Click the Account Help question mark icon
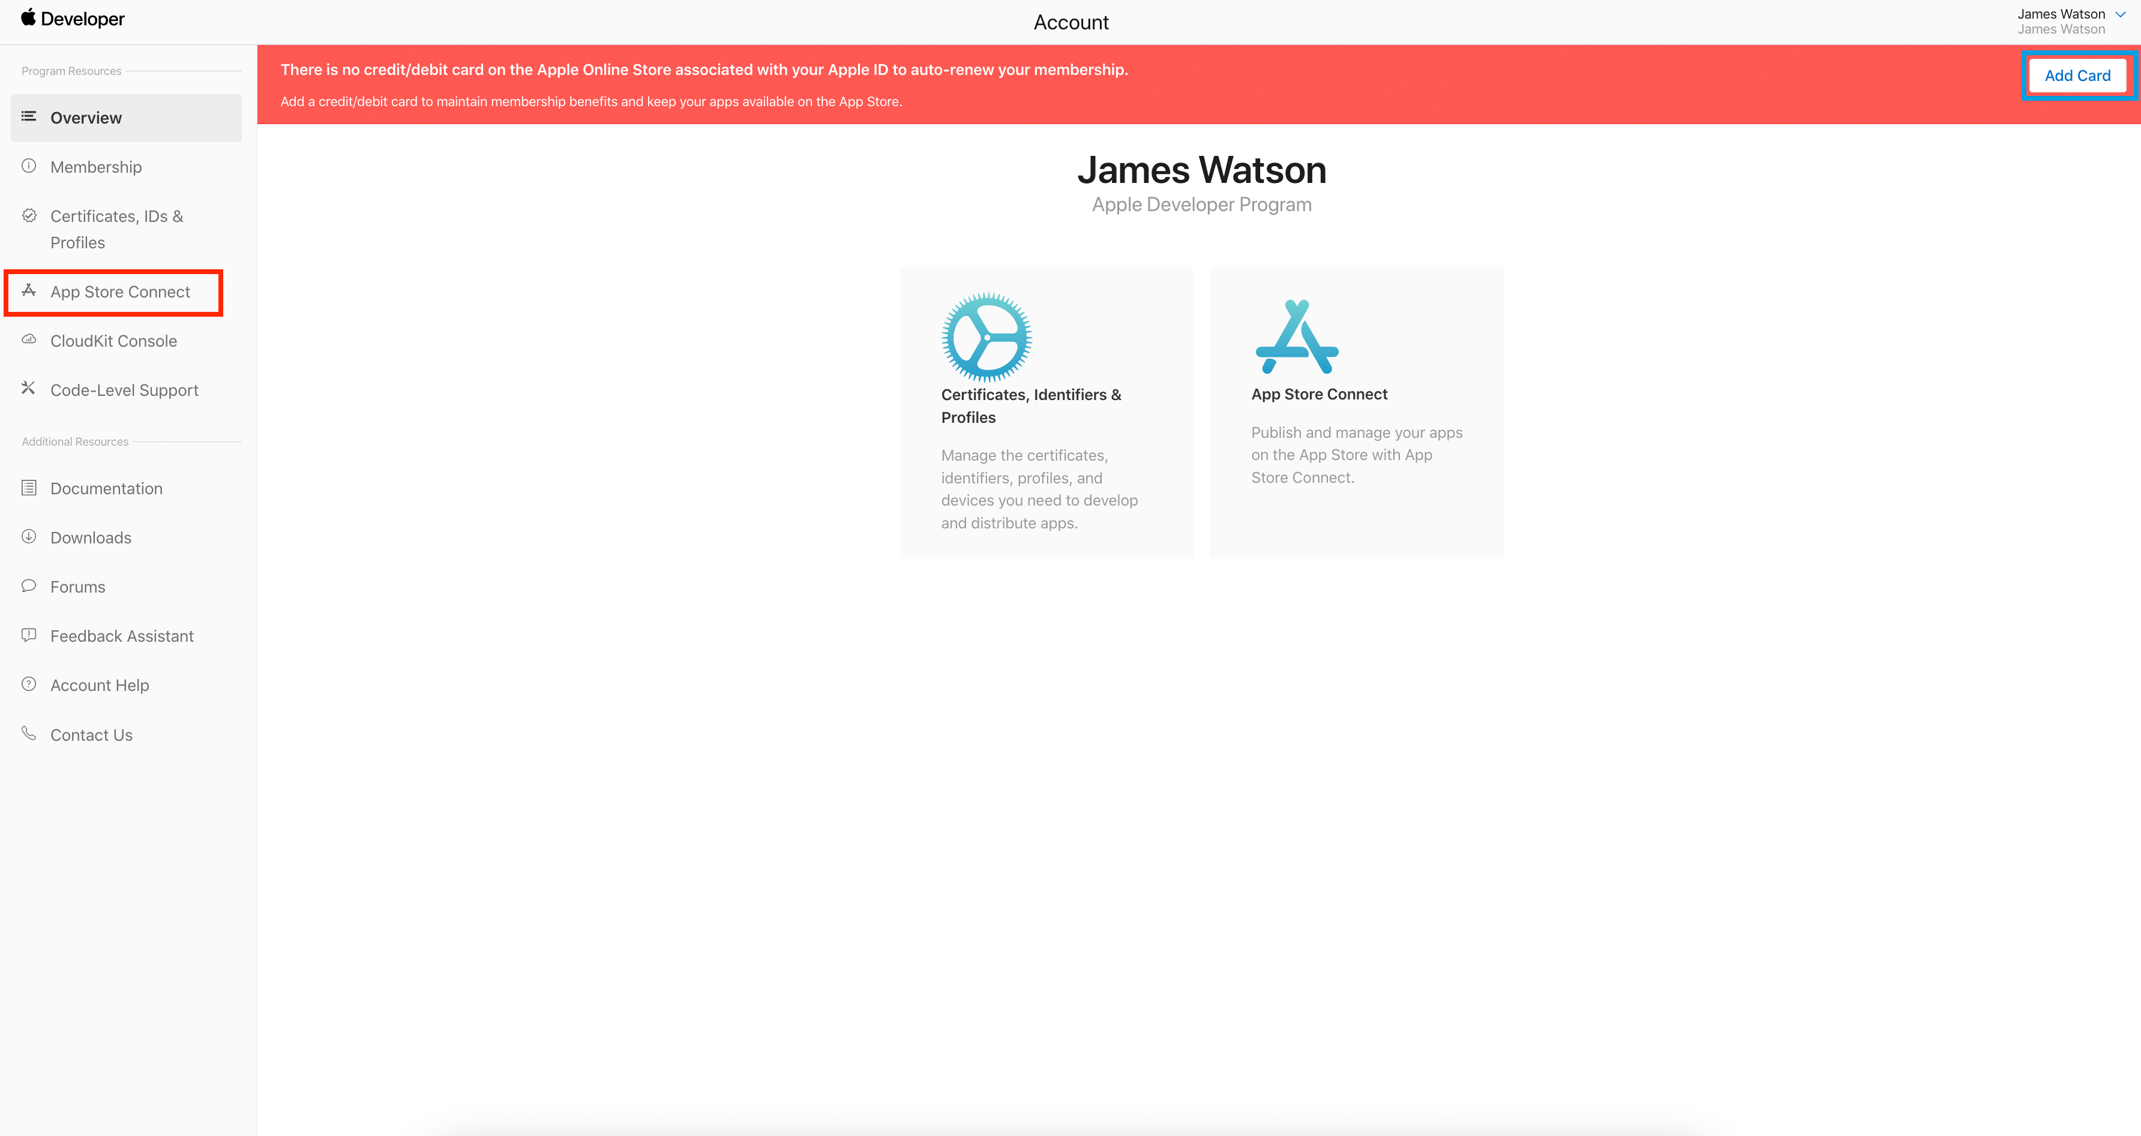The height and width of the screenshot is (1136, 2141). (x=29, y=684)
